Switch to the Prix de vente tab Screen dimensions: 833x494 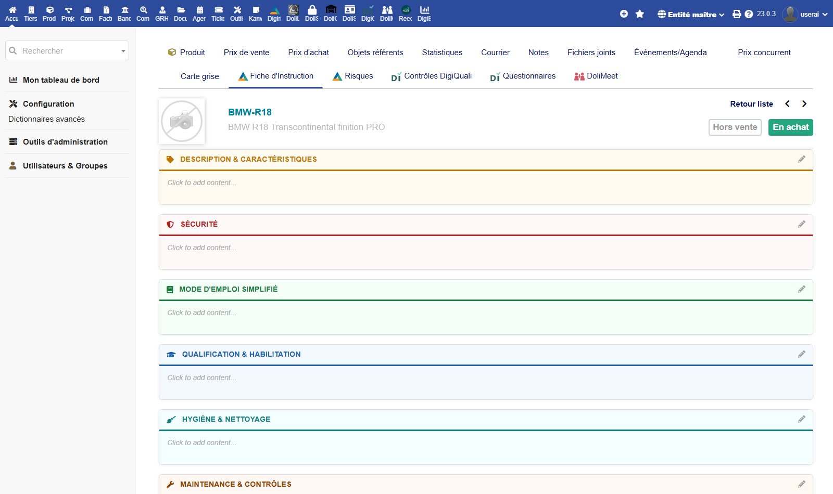point(247,53)
